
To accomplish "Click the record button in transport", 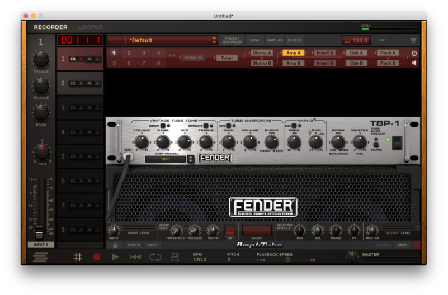I will (x=97, y=257).
